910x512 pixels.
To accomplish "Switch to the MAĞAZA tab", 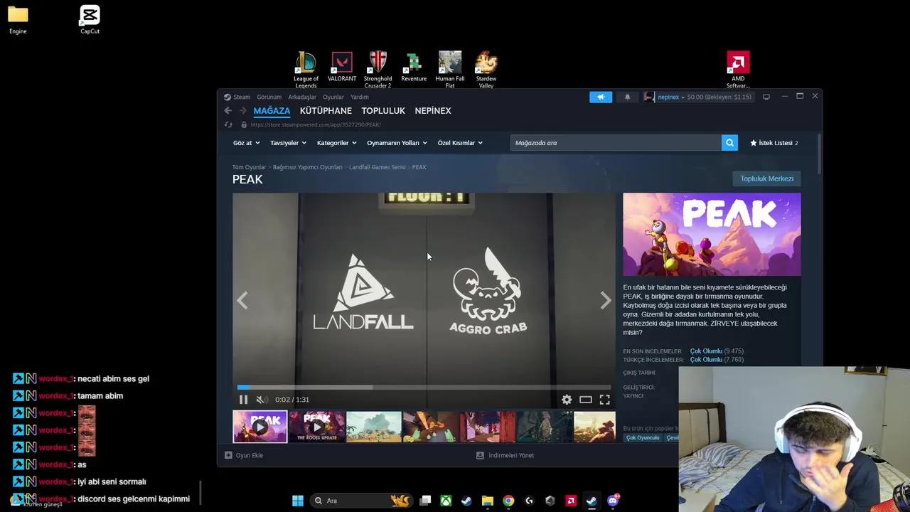I will 272,111.
